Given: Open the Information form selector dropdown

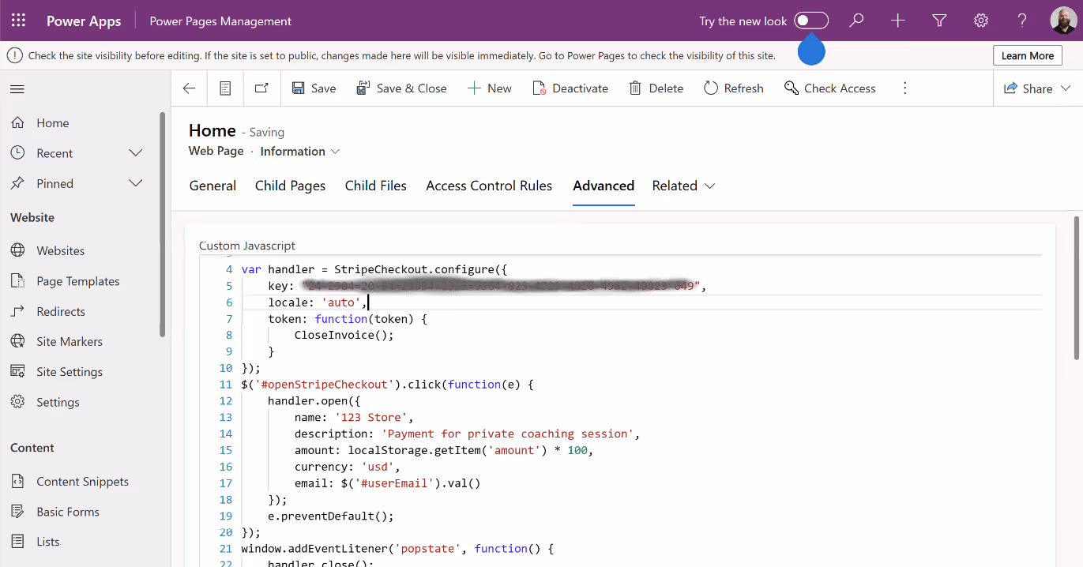Looking at the screenshot, I should click(300, 151).
